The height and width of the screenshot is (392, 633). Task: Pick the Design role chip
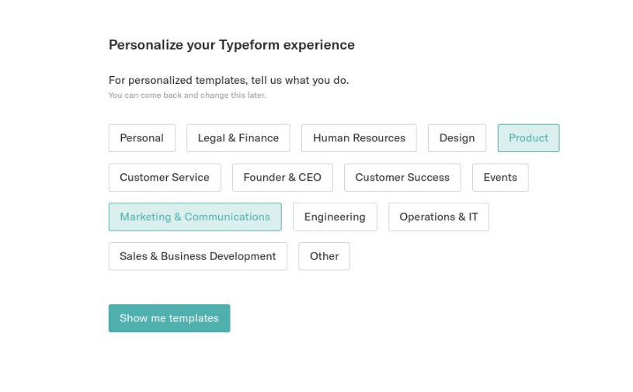point(457,138)
